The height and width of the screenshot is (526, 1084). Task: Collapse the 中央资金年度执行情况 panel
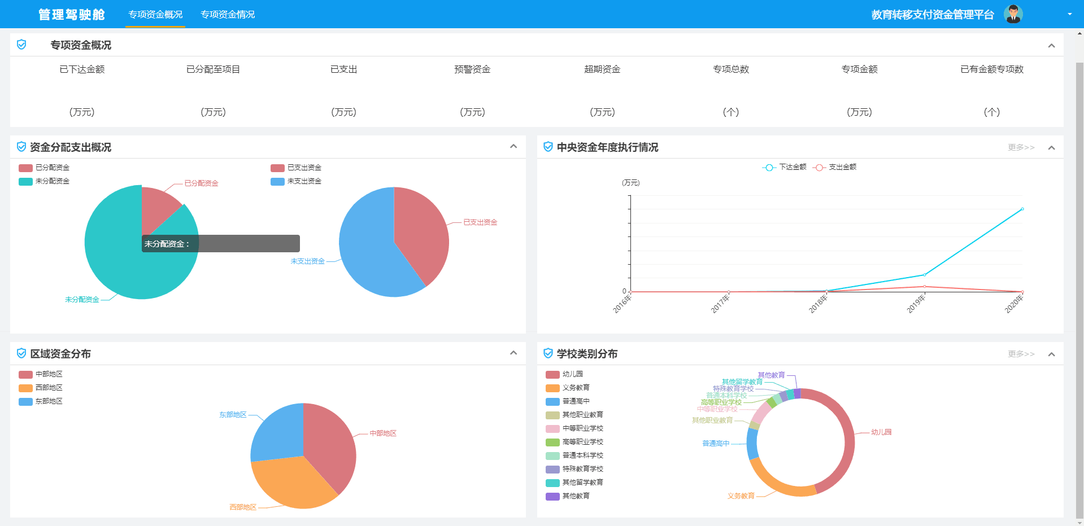[1051, 148]
